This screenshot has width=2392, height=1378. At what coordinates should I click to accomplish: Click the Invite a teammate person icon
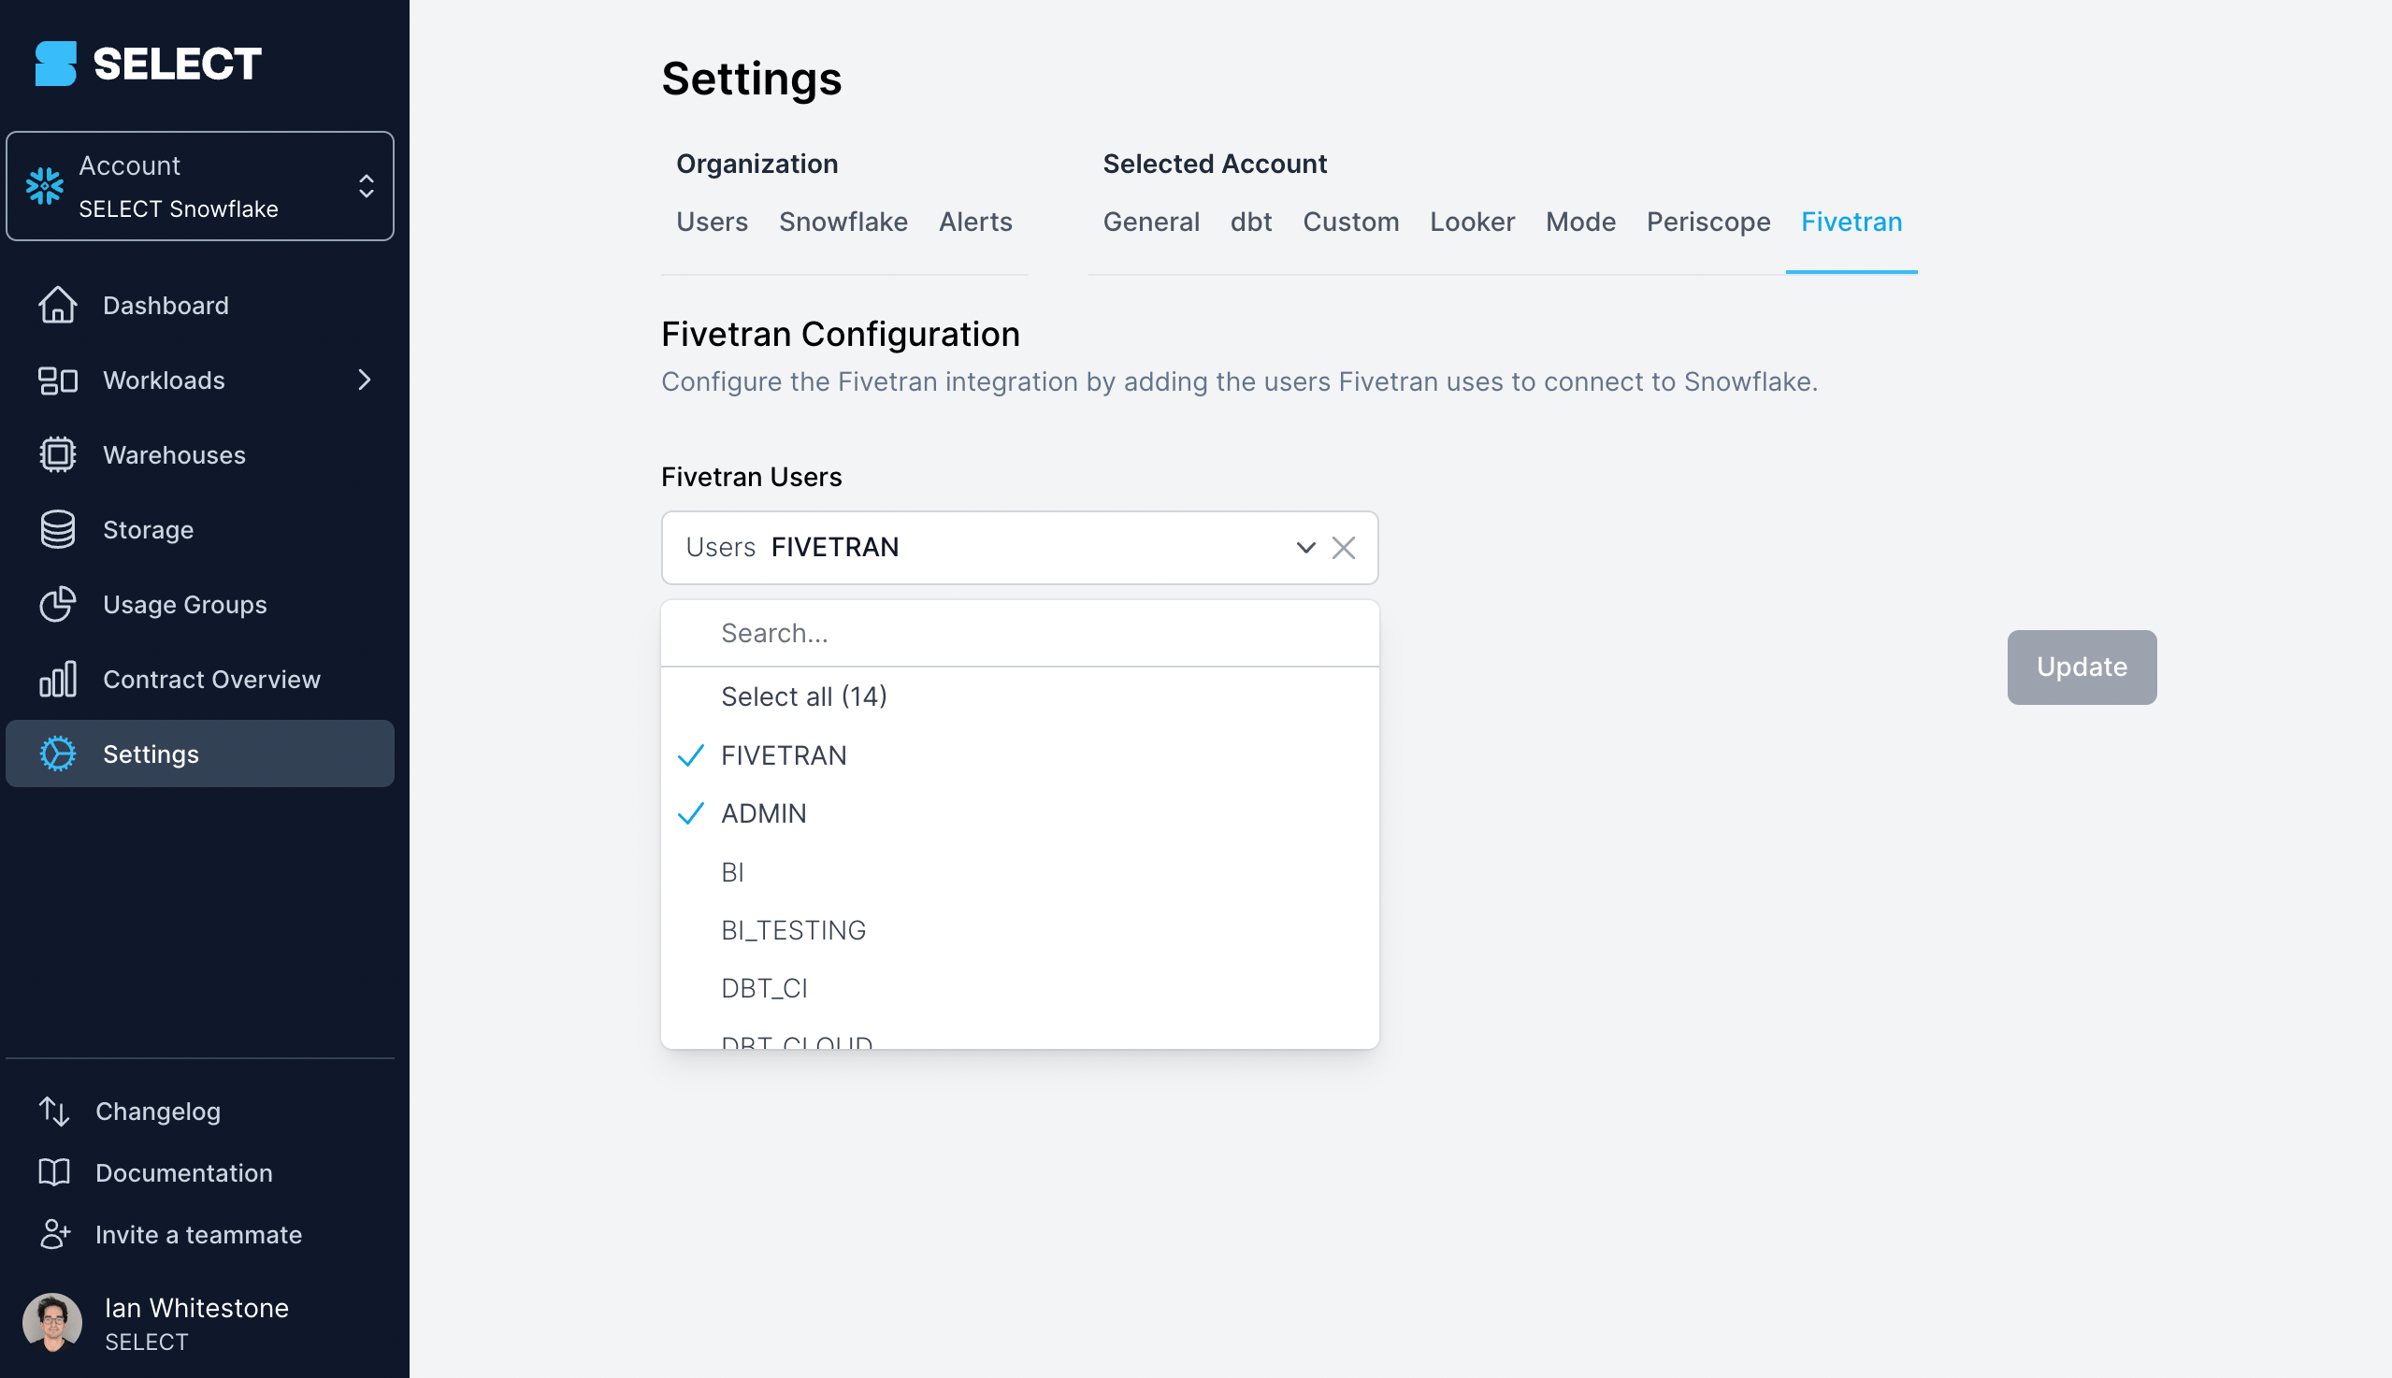55,1234
